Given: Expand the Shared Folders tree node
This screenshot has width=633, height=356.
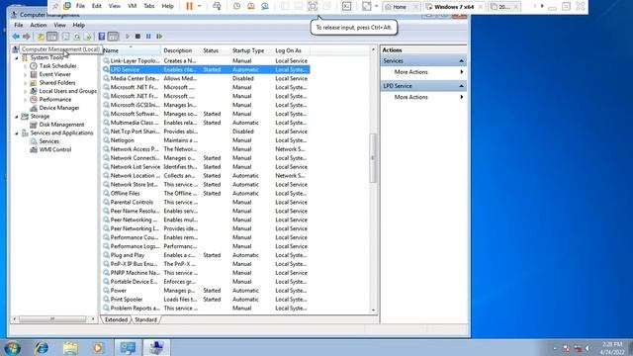Looking at the screenshot, I should (25, 83).
